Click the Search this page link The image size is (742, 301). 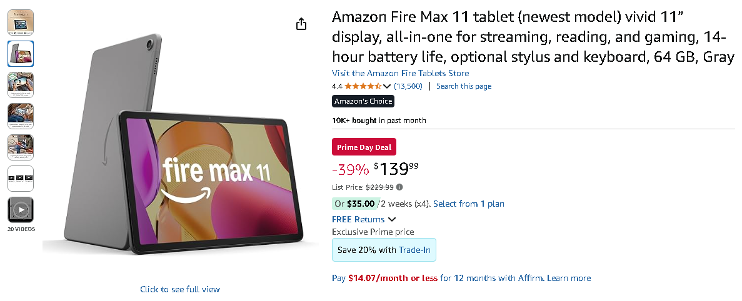(464, 86)
